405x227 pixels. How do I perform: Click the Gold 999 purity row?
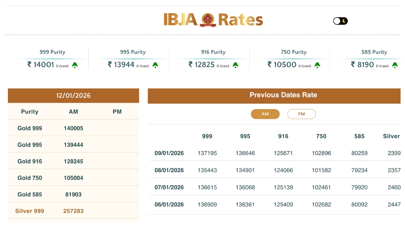pyautogui.click(x=30, y=128)
